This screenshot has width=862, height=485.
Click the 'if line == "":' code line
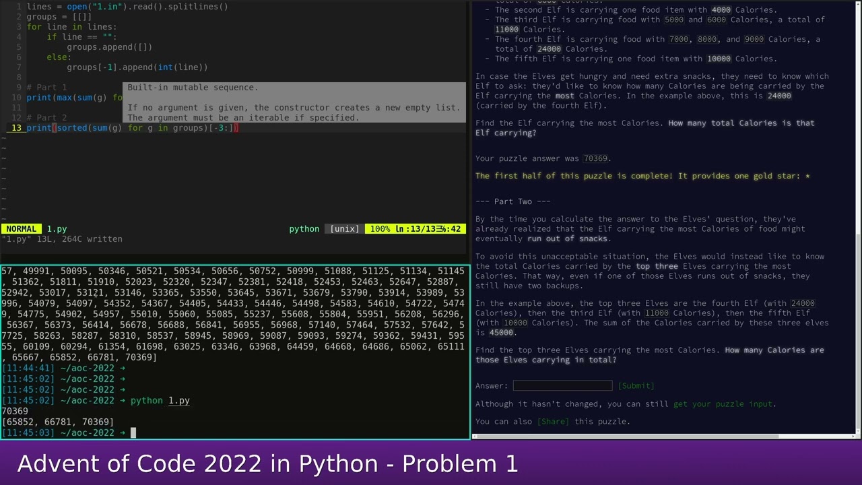click(x=82, y=37)
